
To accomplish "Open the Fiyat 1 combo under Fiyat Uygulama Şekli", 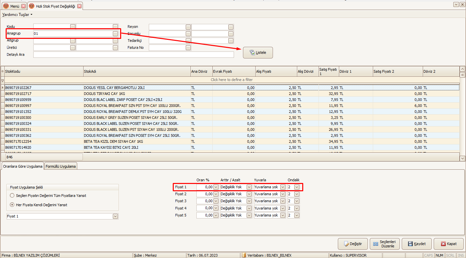I will 116,216.
